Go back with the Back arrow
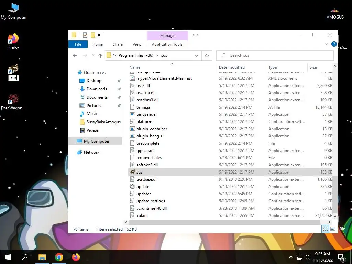352x264 pixels. 75,55
